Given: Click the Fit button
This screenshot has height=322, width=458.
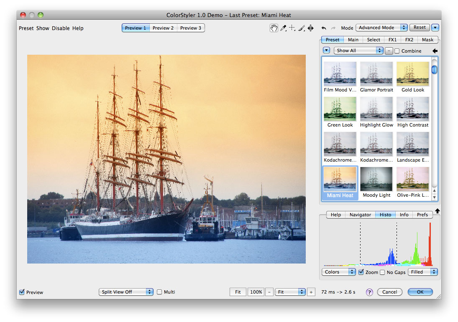Looking at the screenshot, I should 238,292.
